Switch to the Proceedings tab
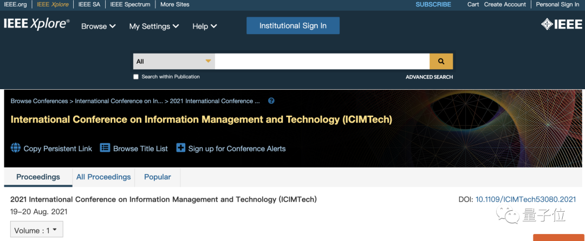 (38, 177)
